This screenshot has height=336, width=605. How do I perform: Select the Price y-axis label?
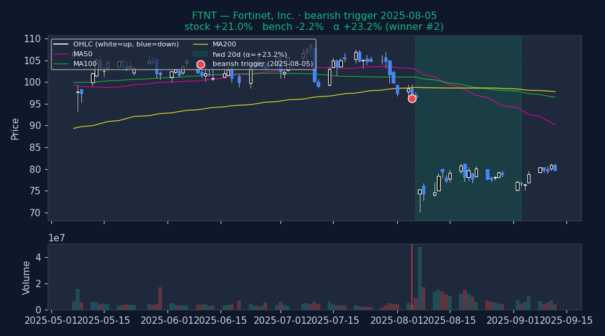click(x=15, y=128)
